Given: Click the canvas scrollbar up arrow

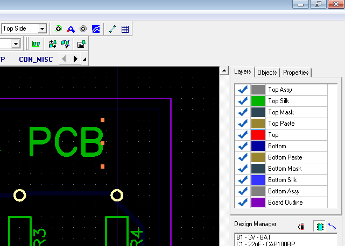Looking at the screenshot, I should tap(224, 71).
